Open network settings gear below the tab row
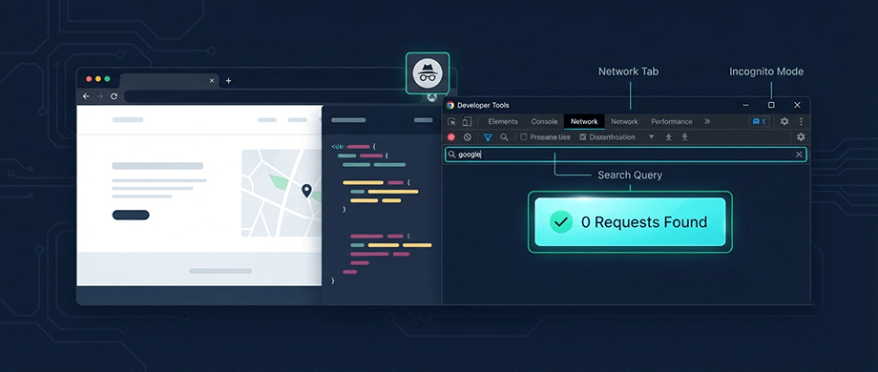This screenshot has width=878, height=372. pos(801,137)
